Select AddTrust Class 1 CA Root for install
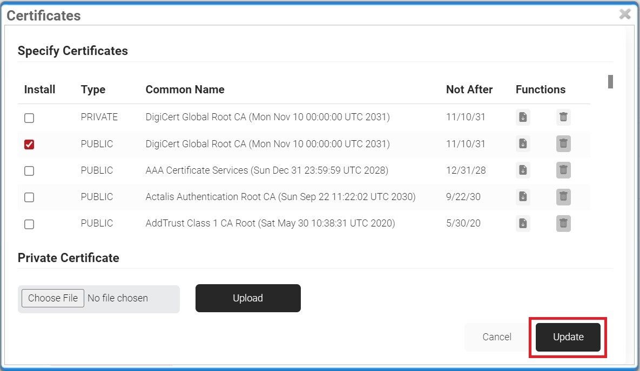This screenshot has height=371, width=640. [29, 224]
